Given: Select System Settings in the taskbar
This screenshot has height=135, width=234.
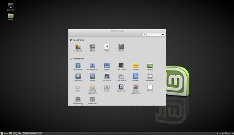Looking at the screenshot, I should tap(32, 134).
